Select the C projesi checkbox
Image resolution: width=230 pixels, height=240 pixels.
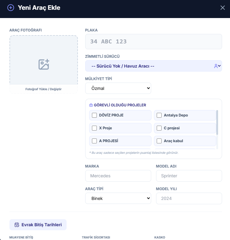tap(159, 128)
